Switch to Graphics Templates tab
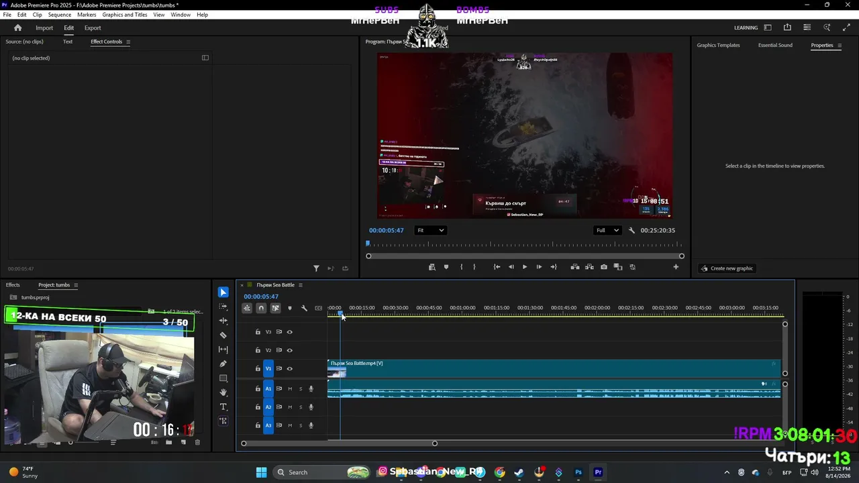Image resolution: width=859 pixels, height=483 pixels. (x=718, y=46)
